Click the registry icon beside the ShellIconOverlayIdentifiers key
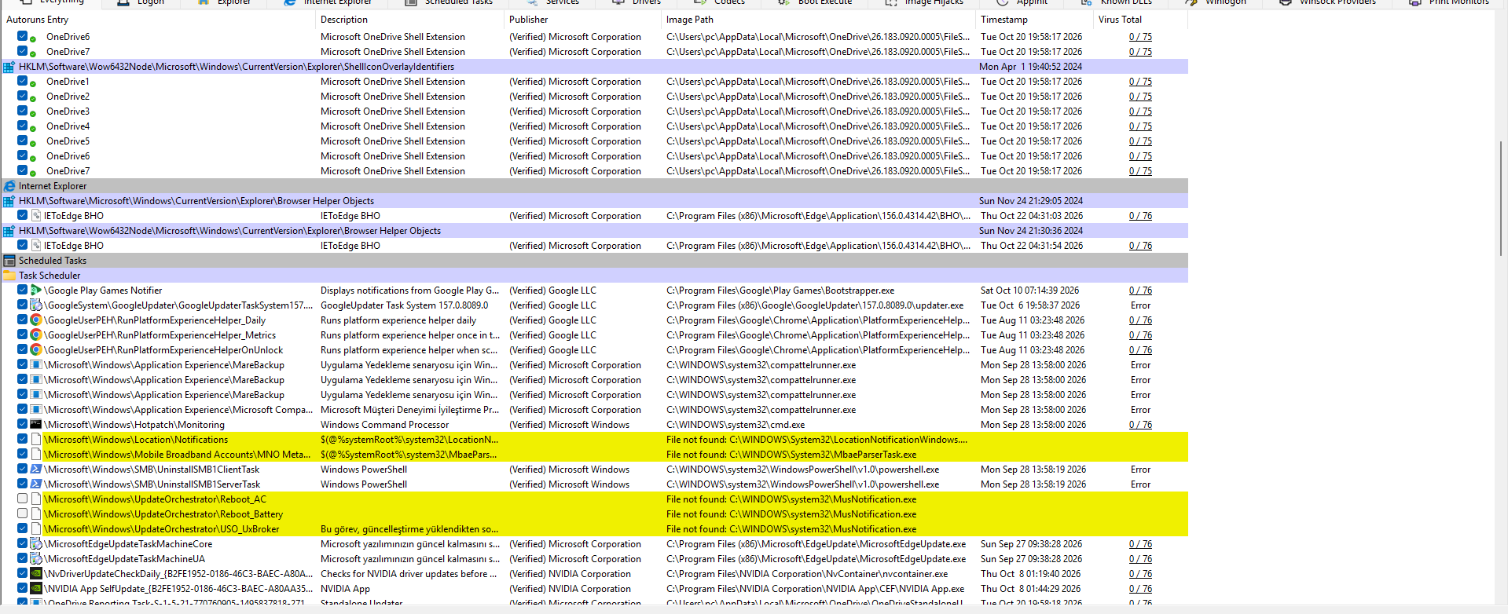The image size is (1508, 614). click(x=9, y=67)
